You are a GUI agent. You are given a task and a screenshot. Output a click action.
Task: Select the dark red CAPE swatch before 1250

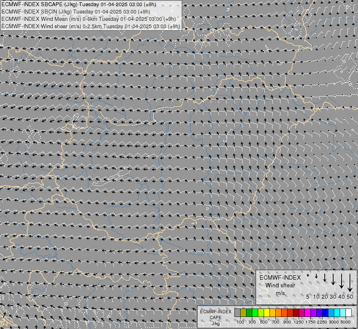(296, 313)
